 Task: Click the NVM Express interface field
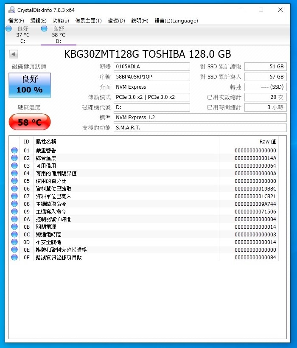point(152,87)
